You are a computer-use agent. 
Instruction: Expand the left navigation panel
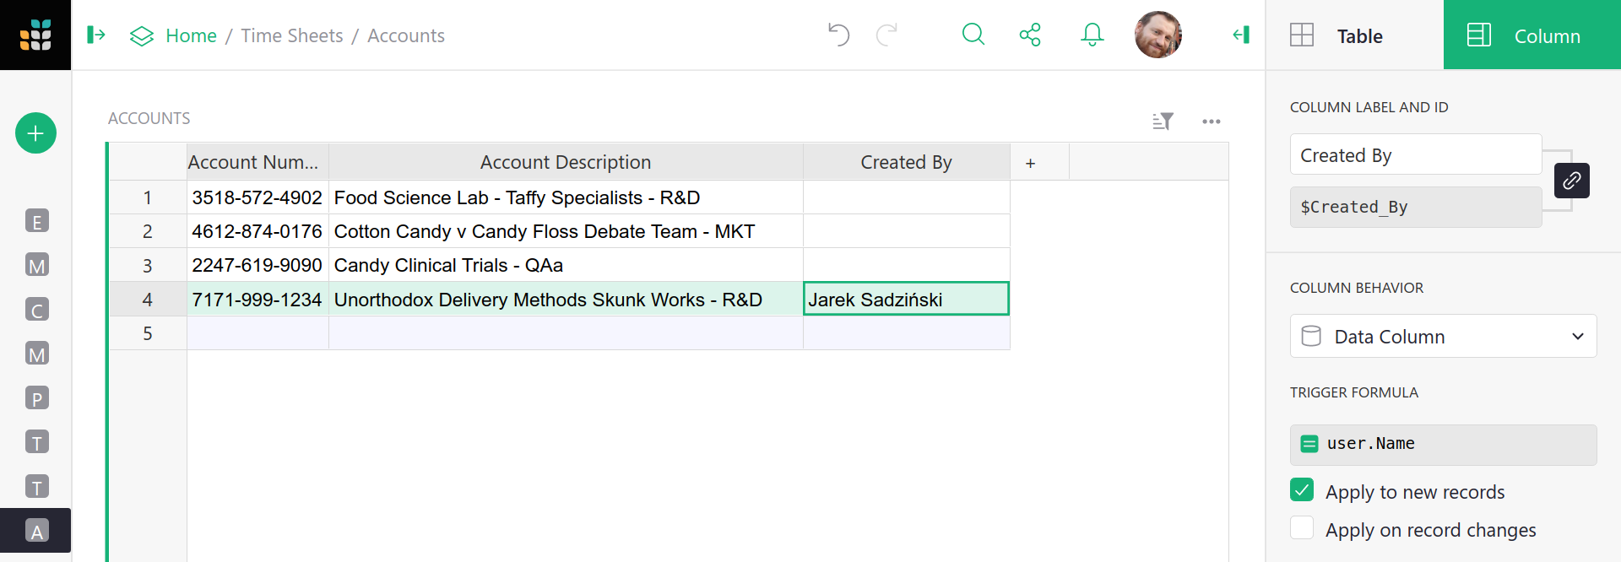pos(96,35)
